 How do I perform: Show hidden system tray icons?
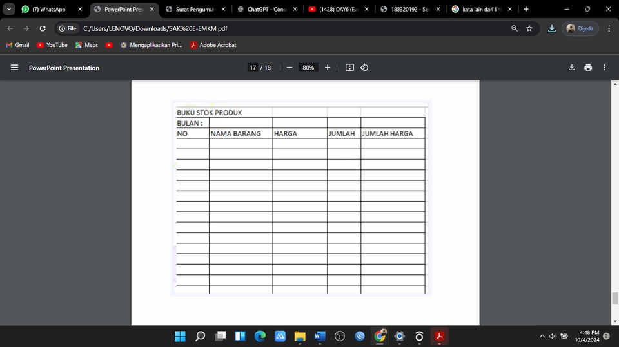[542, 336]
